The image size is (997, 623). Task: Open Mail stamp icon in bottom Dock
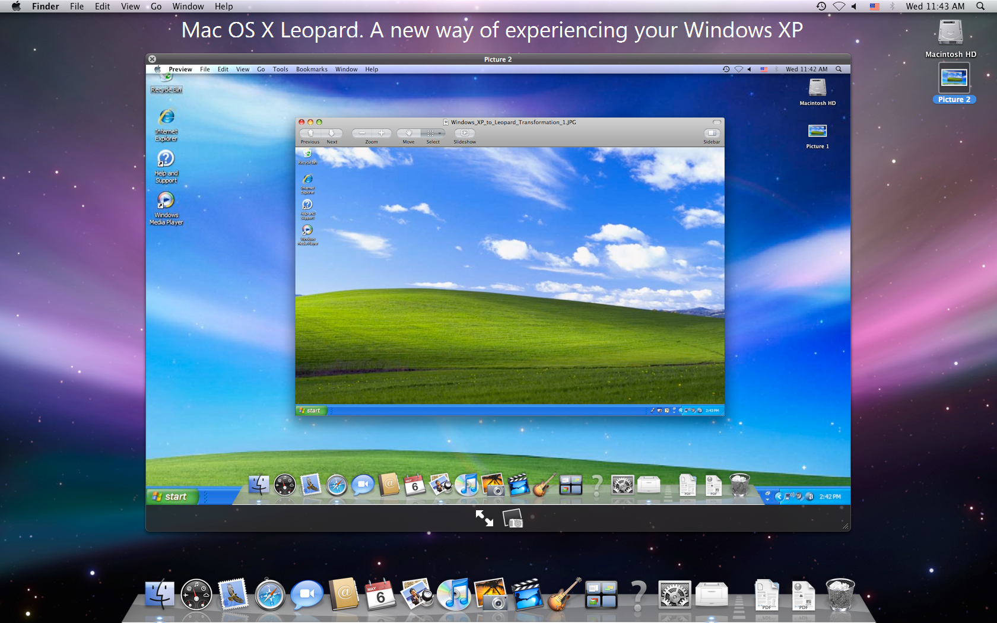click(x=233, y=595)
